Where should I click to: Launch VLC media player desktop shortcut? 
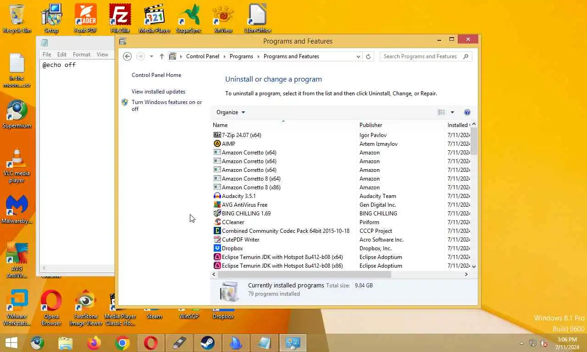point(17,166)
